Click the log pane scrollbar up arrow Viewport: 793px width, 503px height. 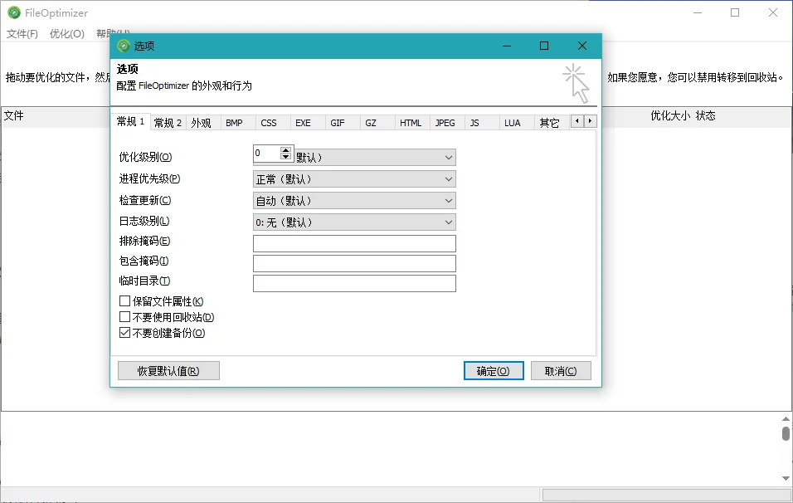coord(786,419)
